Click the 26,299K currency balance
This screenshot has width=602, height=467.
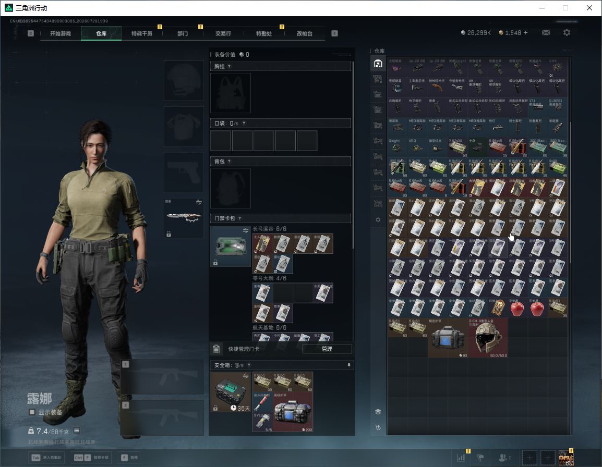click(476, 33)
